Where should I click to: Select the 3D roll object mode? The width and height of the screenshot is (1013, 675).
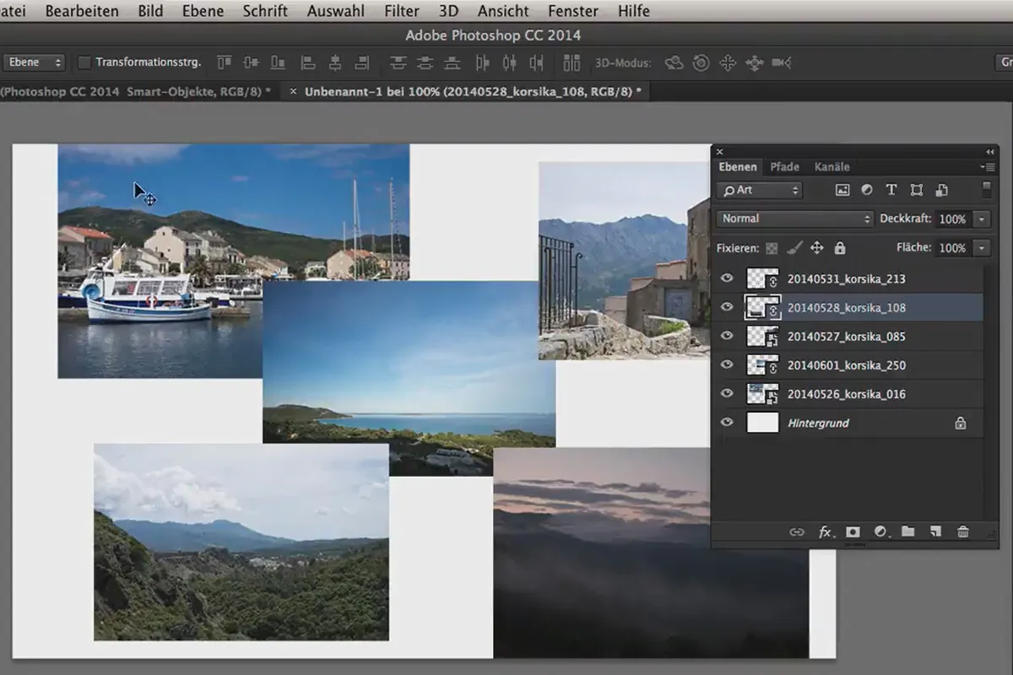click(x=701, y=62)
